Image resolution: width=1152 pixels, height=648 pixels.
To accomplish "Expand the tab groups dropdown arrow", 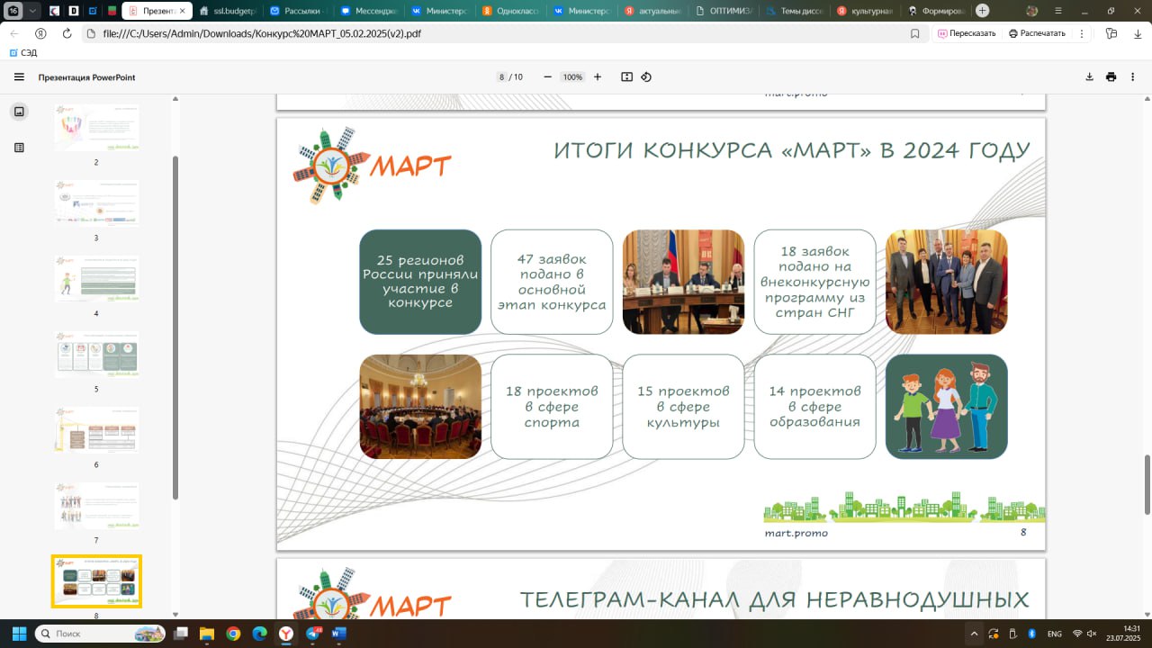I will click(x=33, y=11).
